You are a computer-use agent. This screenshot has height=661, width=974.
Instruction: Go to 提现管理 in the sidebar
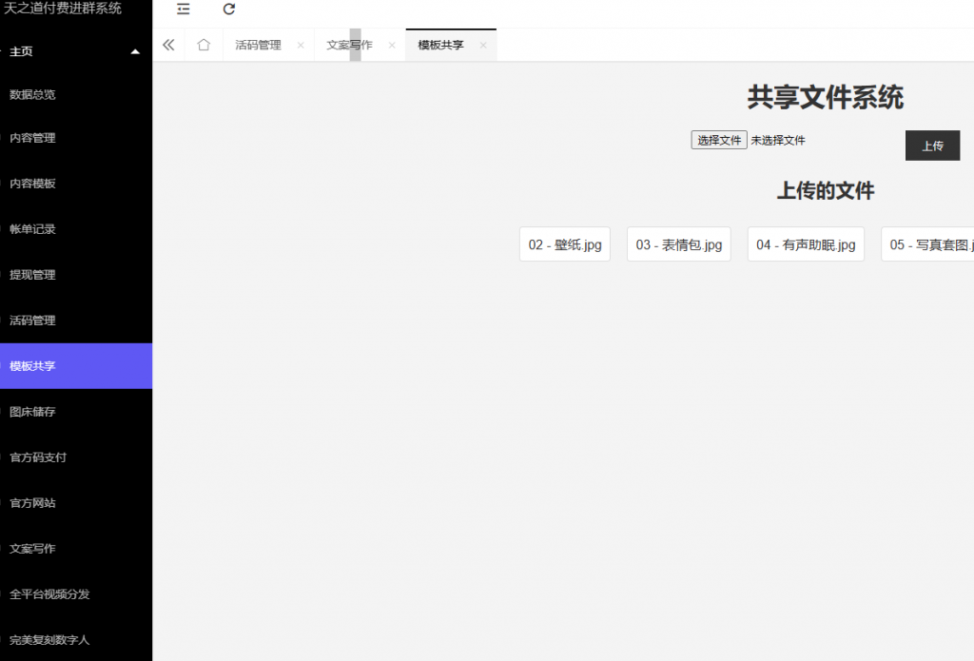click(32, 275)
